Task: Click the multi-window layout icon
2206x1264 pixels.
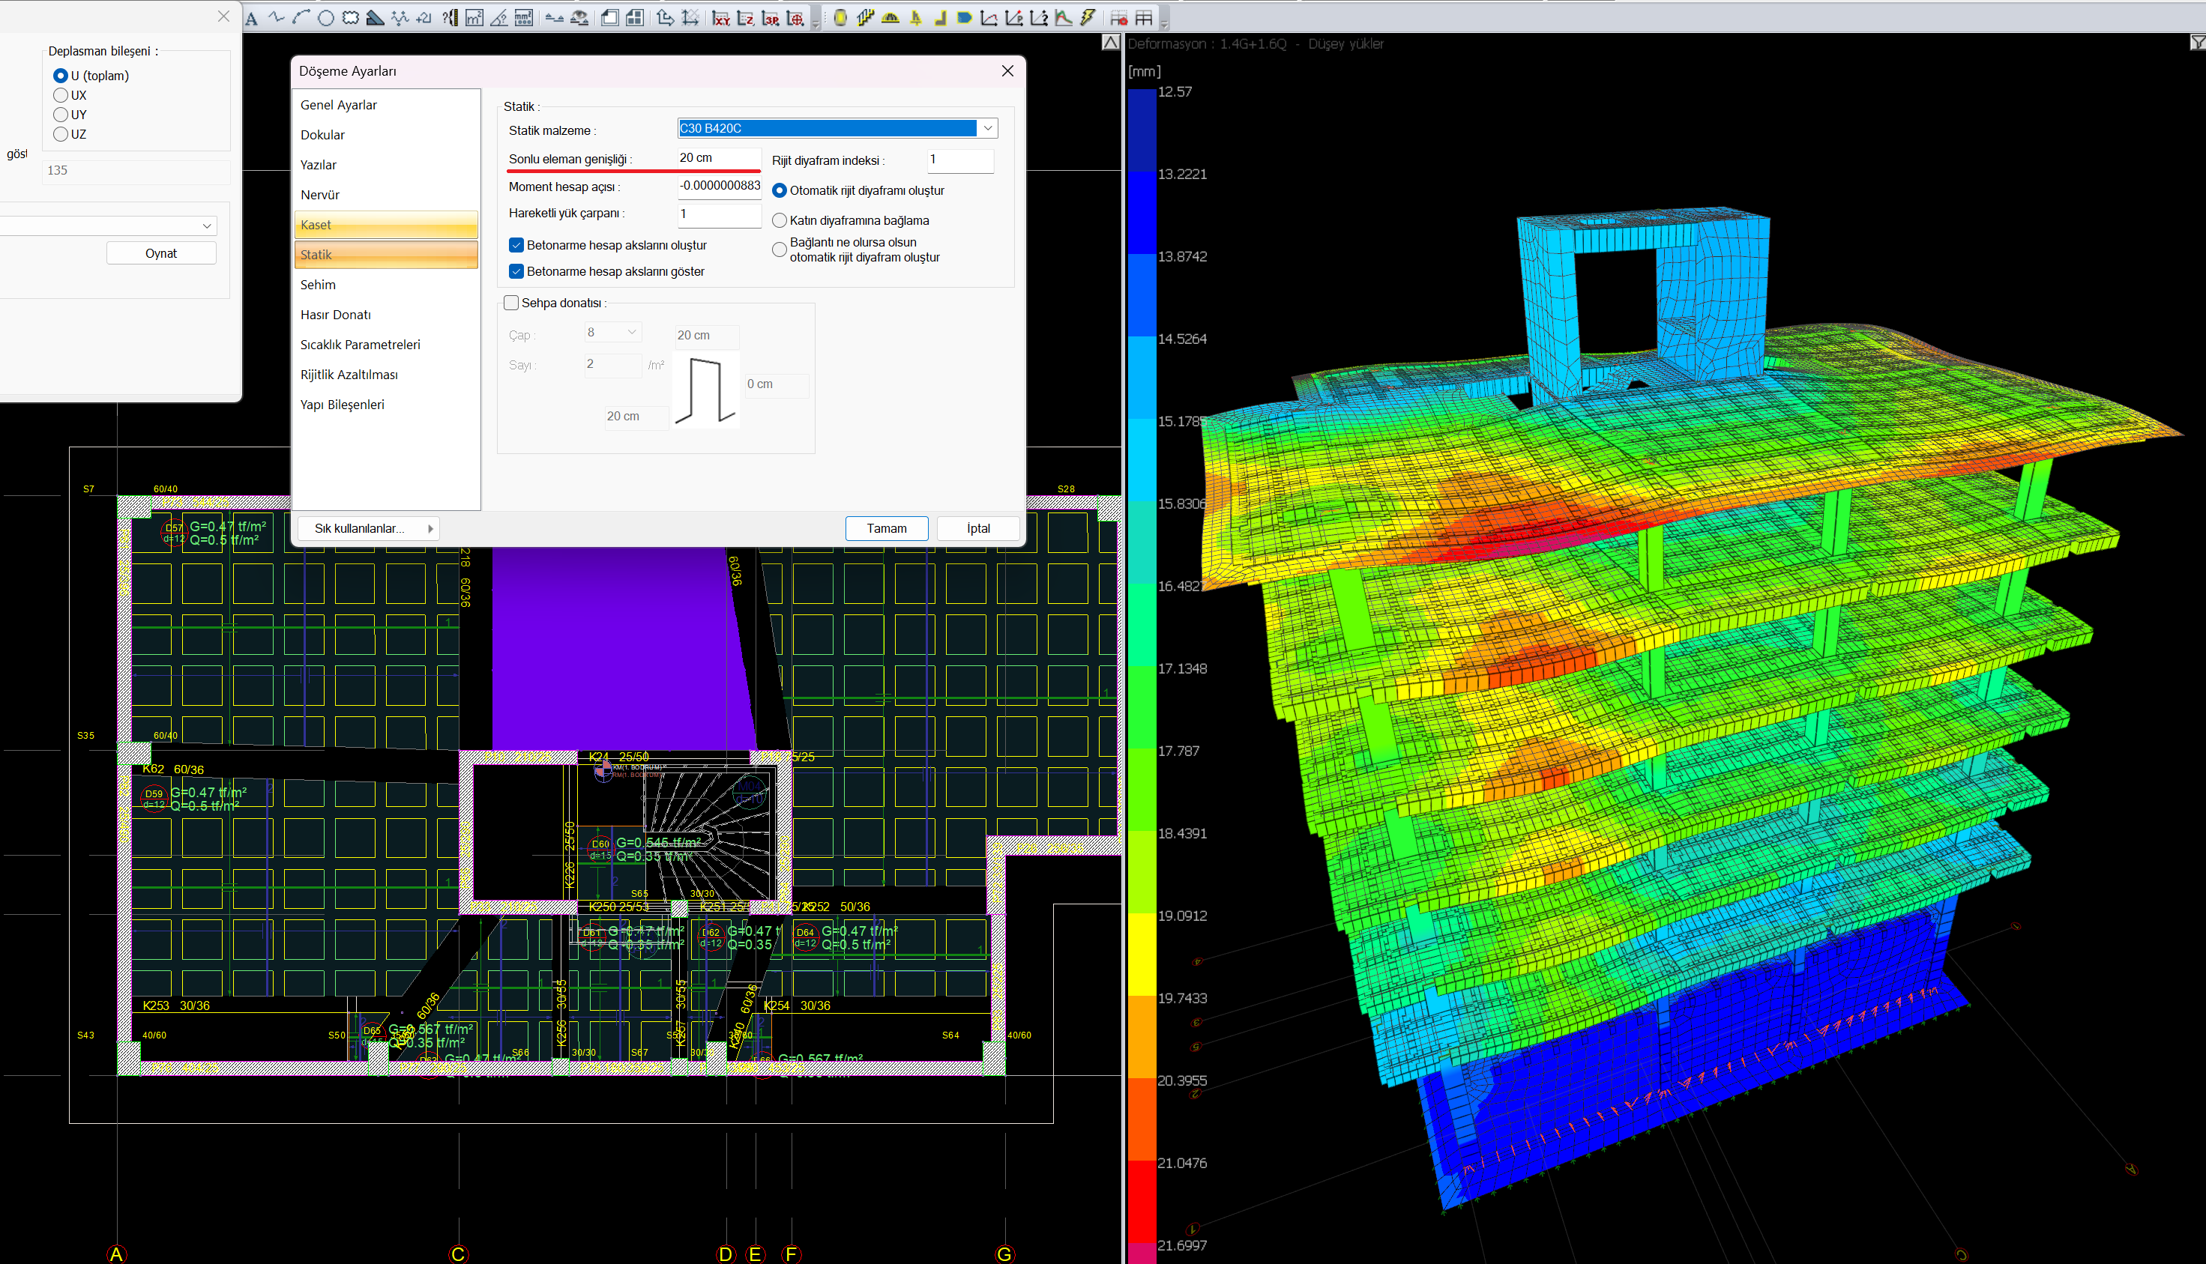Action: click(x=635, y=18)
